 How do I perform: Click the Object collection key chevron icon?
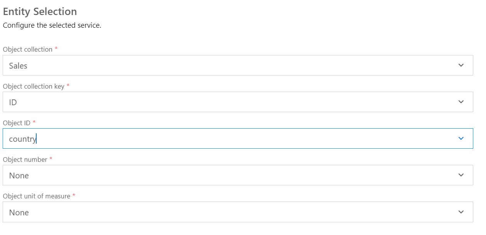coord(461,102)
